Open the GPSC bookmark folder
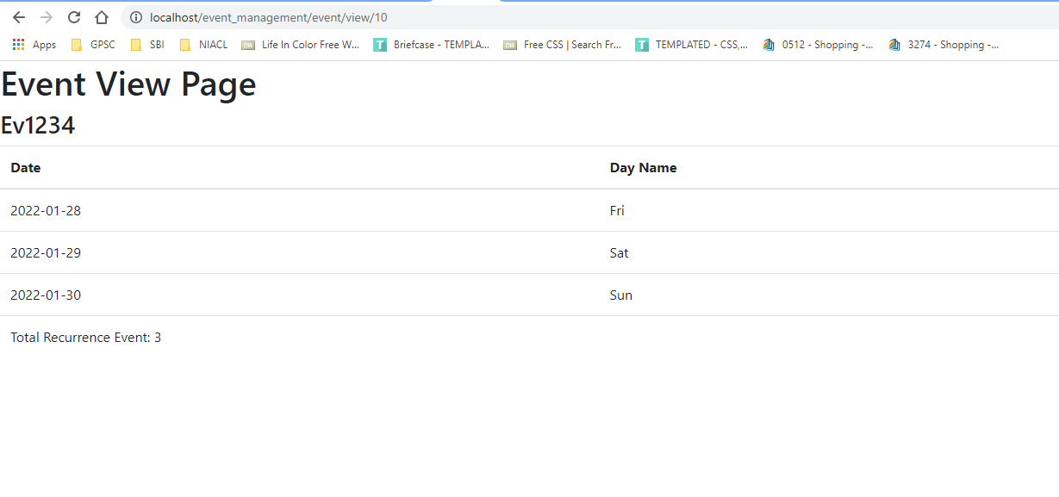Viewport: 1059px width, 497px height. click(x=93, y=45)
